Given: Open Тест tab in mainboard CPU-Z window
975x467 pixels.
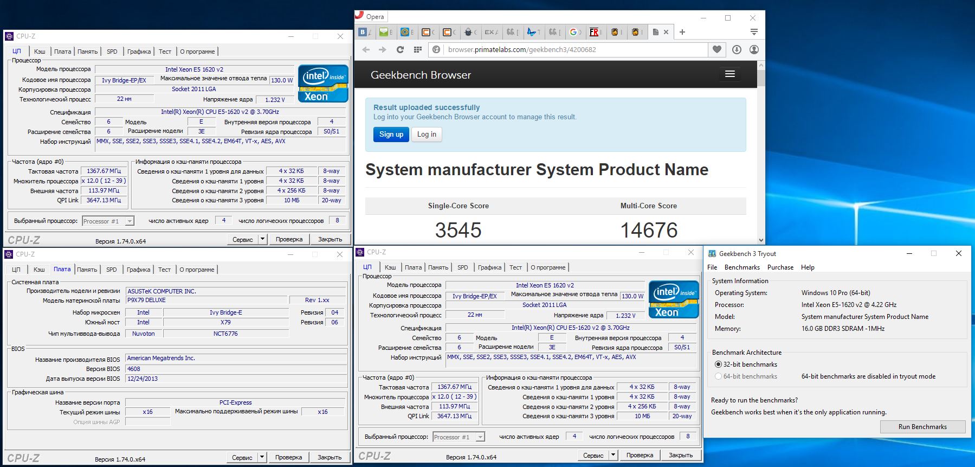Looking at the screenshot, I should [164, 270].
